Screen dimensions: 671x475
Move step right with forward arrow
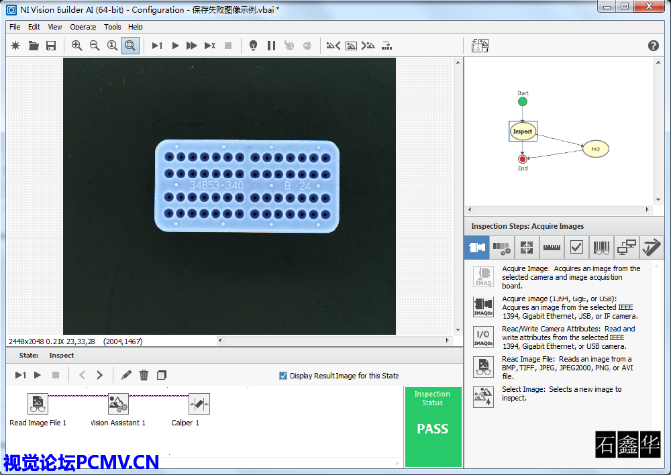click(x=100, y=375)
